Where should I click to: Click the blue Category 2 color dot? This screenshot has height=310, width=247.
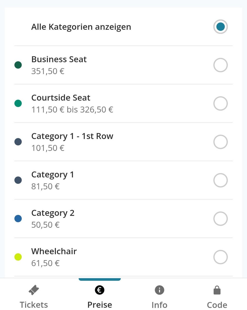18,219
